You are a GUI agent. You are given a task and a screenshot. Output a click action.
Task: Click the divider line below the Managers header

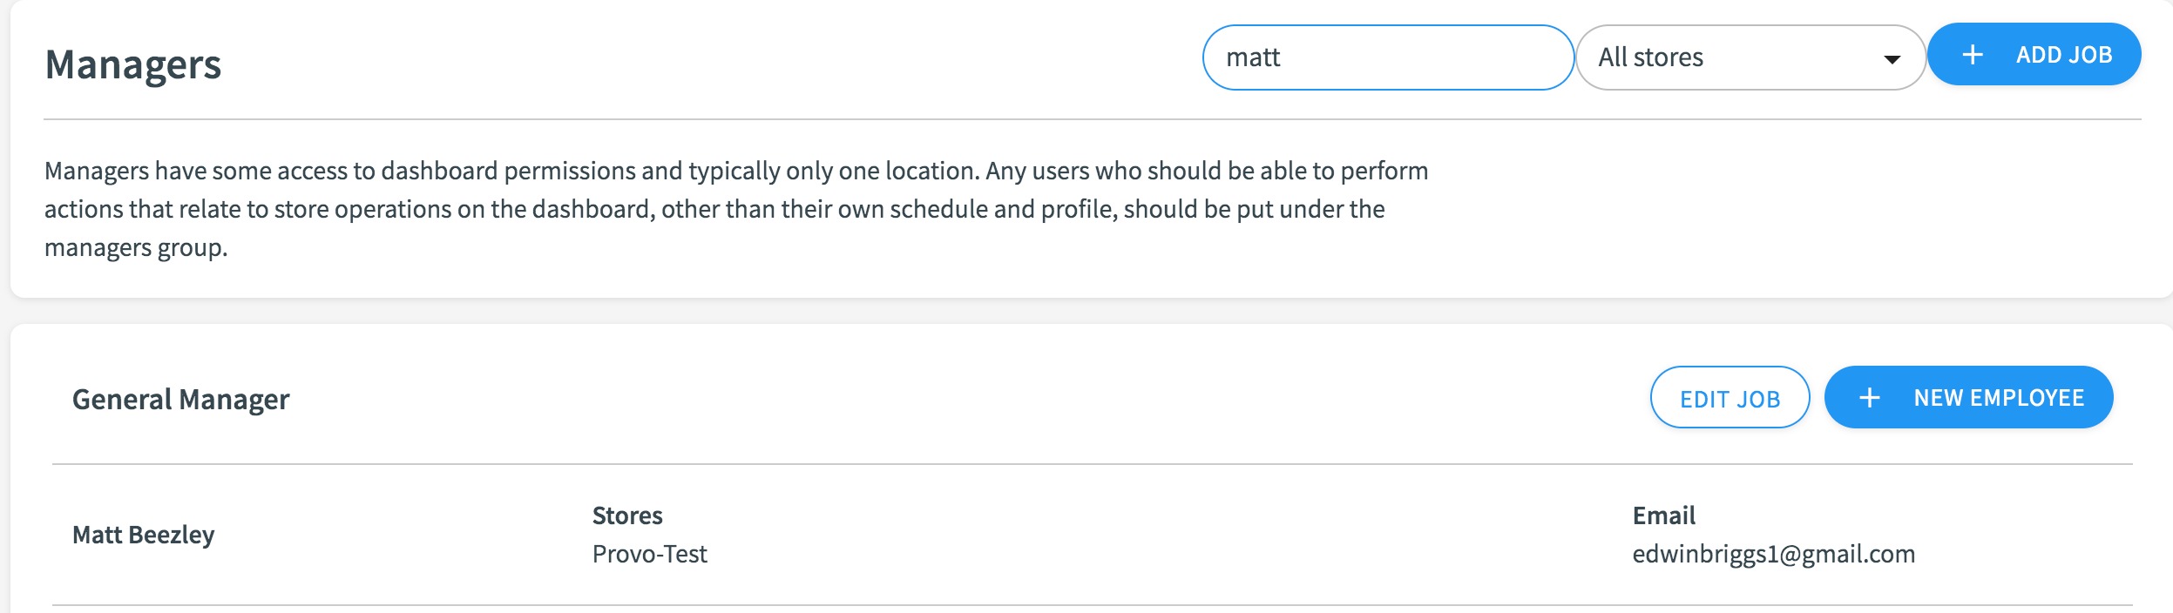(1093, 119)
